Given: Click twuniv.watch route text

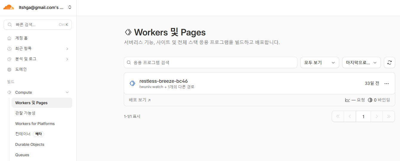Looking at the screenshot, I should [151, 87].
